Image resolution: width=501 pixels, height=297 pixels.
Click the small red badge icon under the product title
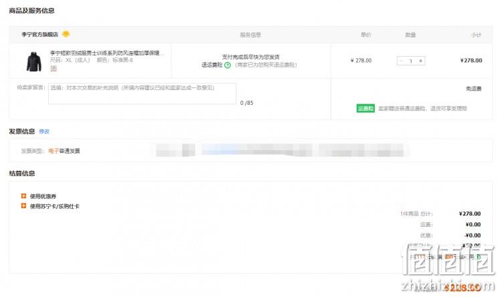tap(53, 68)
